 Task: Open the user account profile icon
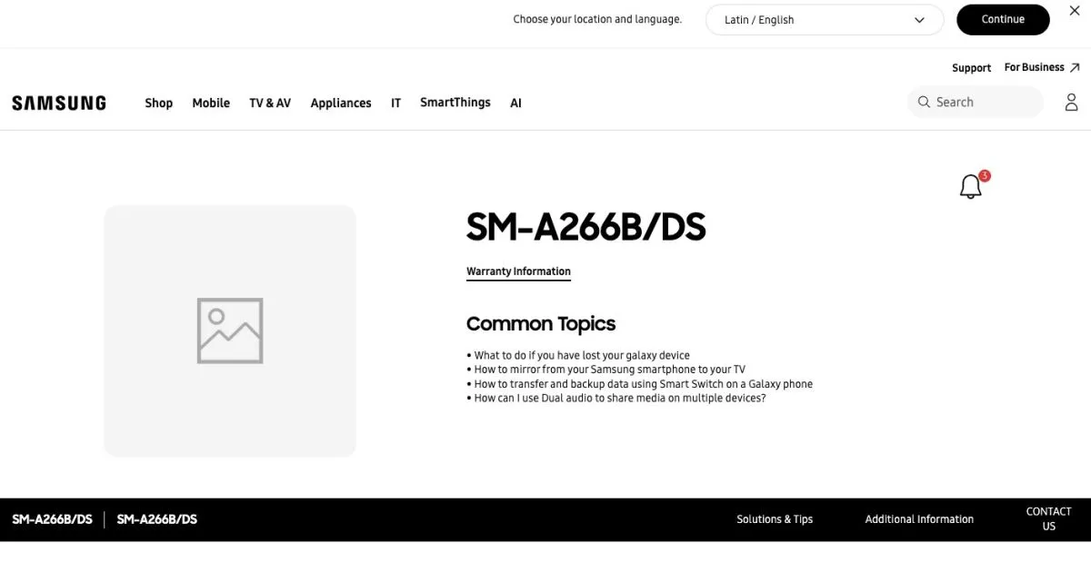pos(1071,103)
